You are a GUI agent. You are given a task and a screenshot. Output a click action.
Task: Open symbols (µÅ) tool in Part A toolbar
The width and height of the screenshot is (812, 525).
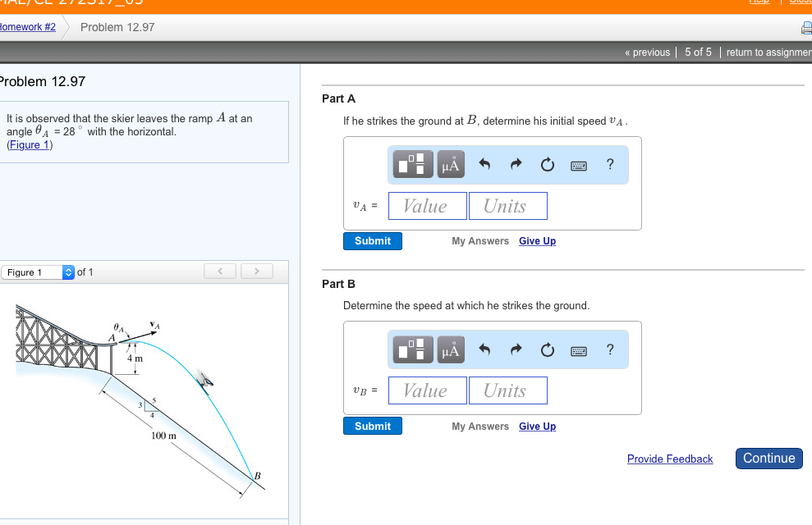click(451, 164)
